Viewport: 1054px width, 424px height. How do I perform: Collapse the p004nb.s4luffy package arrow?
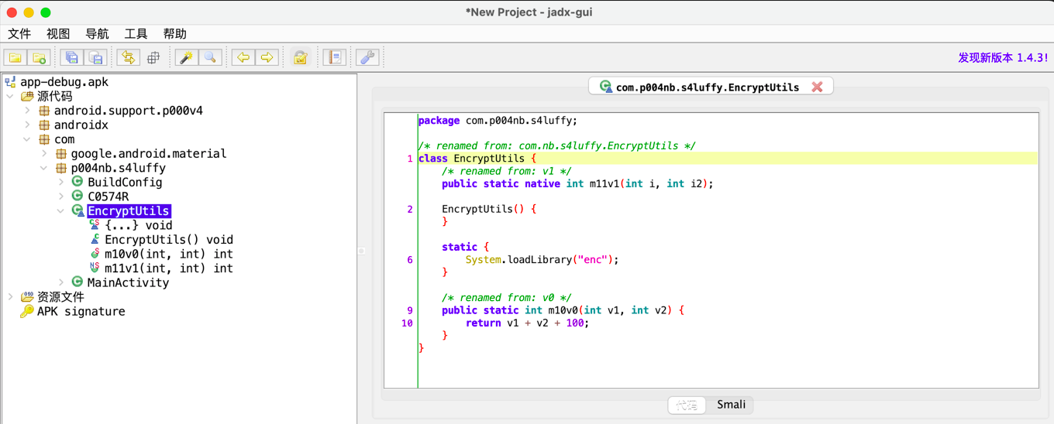click(45, 168)
